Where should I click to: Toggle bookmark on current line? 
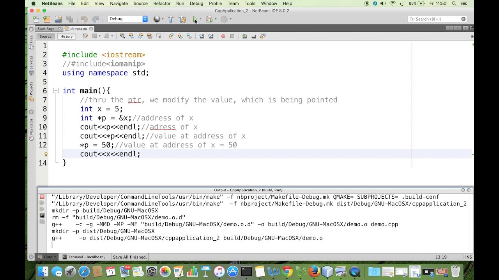189,36
